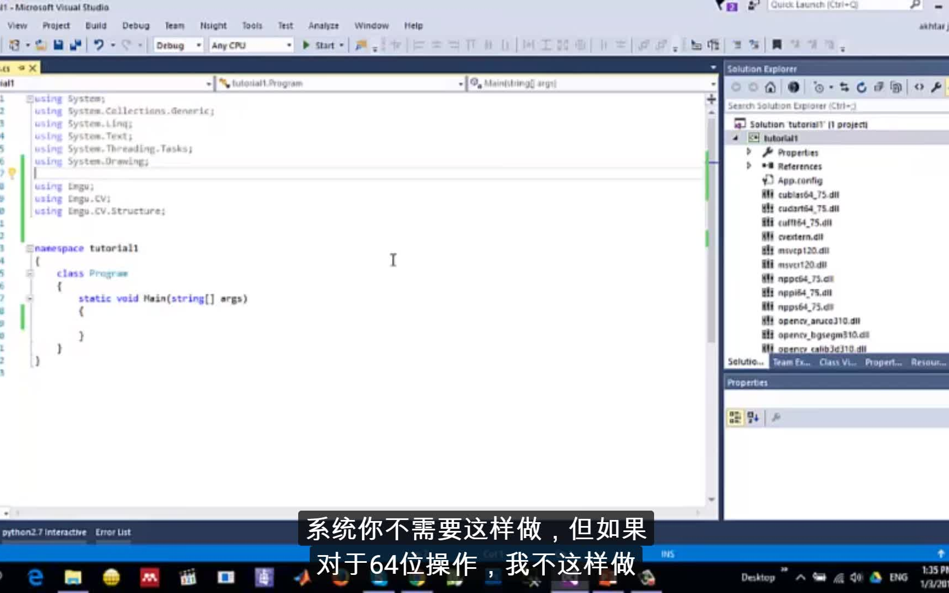Select cvextern.dll in Solution Explorer
This screenshot has height=593, width=949.
800,237
